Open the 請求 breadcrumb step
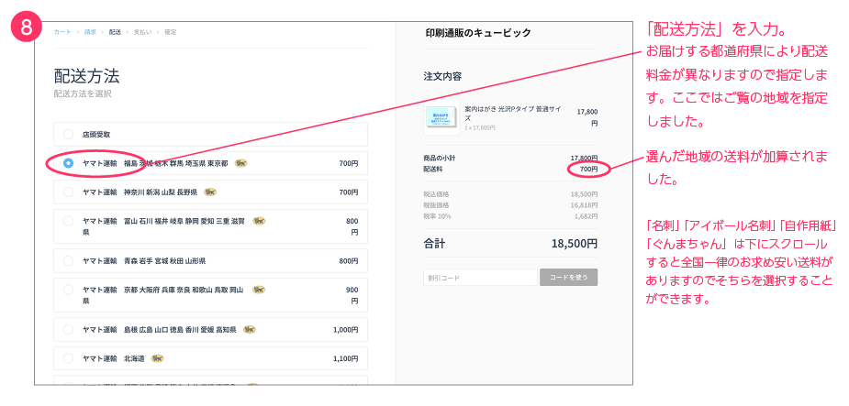This screenshot has width=849, height=406. point(90,32)
